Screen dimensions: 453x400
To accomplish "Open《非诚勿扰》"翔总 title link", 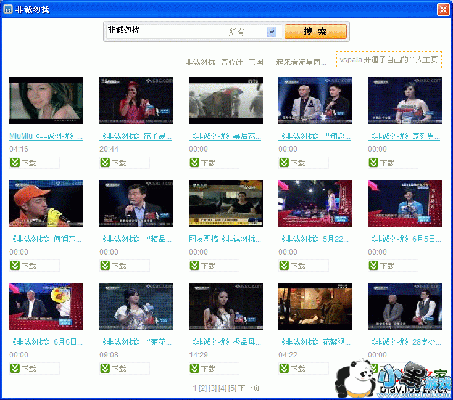I will pos(315,136).
